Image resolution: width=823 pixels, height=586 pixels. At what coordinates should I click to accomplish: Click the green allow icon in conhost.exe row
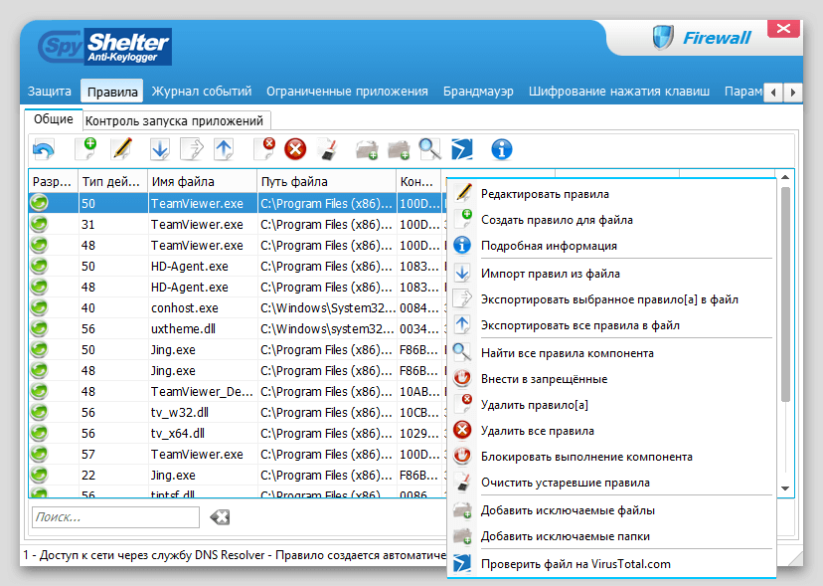(40, 307)
